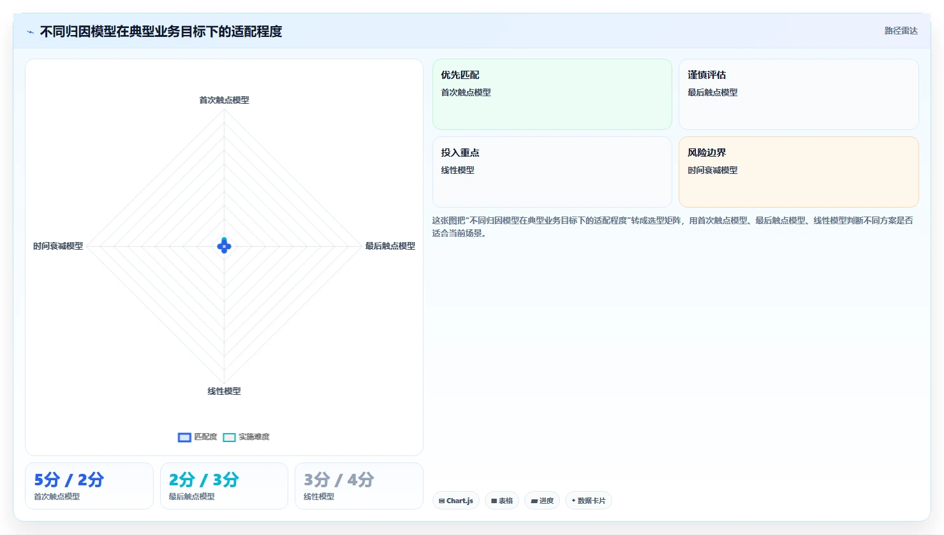This screenshot has height=535, width=944.
Task: Open the 优先匹配 card
Action: 552,94
